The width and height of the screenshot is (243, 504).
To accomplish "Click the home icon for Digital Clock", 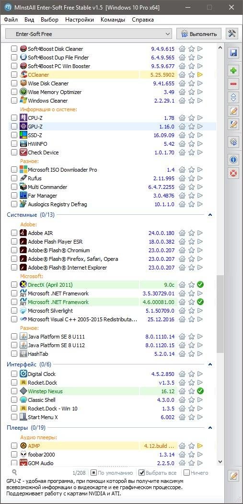I will (182, 374).
